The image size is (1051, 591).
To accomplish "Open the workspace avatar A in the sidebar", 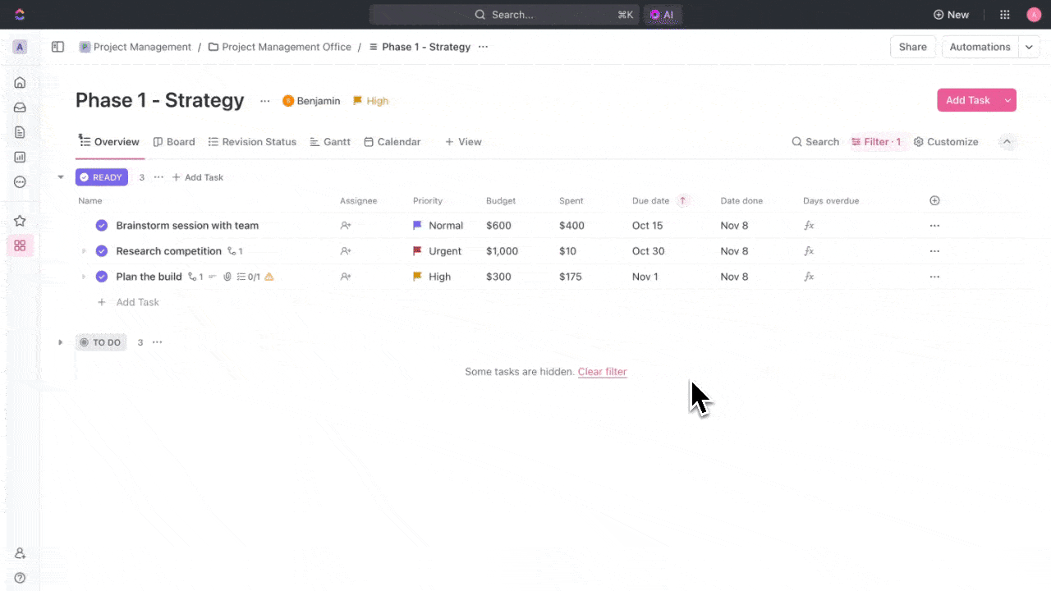I will pos(20,47).
